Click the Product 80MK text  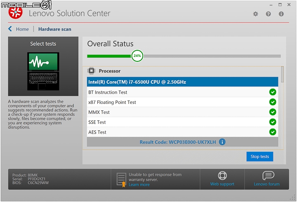25,175
